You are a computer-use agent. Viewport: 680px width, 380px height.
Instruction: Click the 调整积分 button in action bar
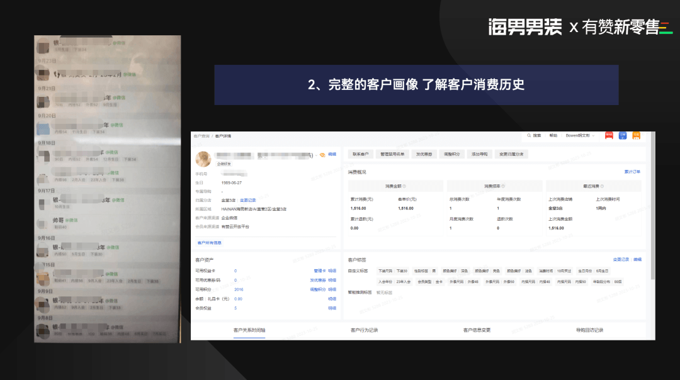pos(452,154)
